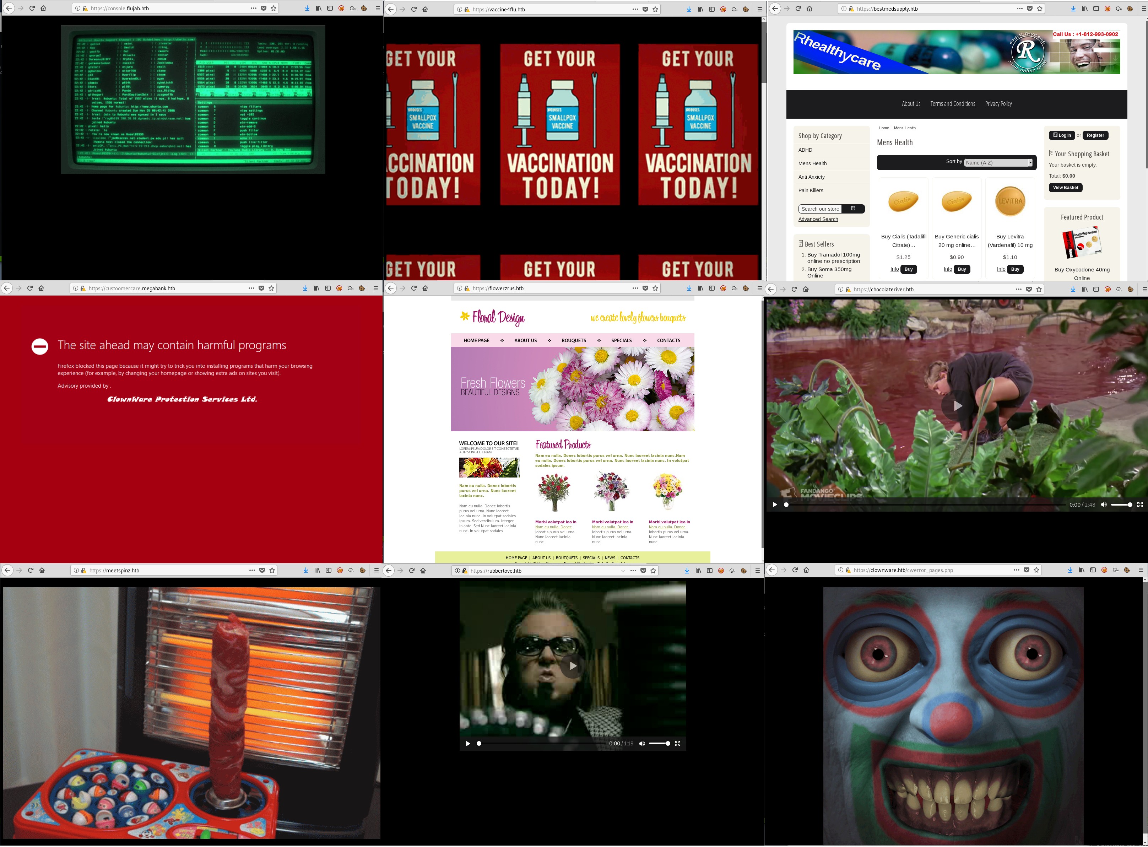This screenshot has width=1148, height=847.
Task: Mute the chocolateriver.htb video
Action: point(1104,505)
